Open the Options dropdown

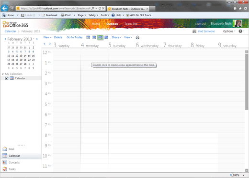229,31
